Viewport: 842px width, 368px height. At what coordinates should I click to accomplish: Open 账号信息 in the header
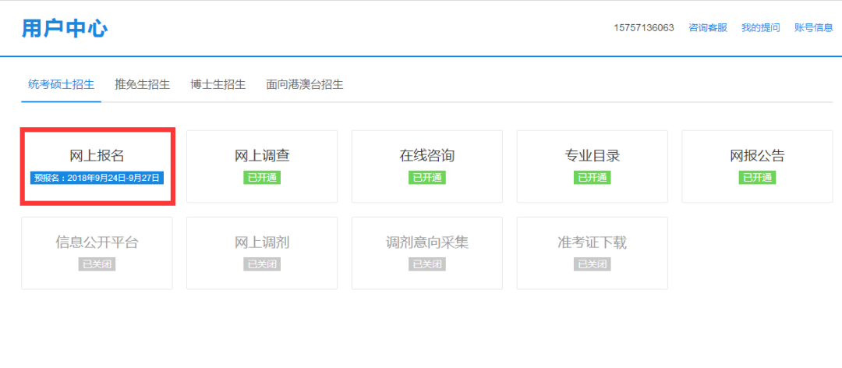pos(813,28)
